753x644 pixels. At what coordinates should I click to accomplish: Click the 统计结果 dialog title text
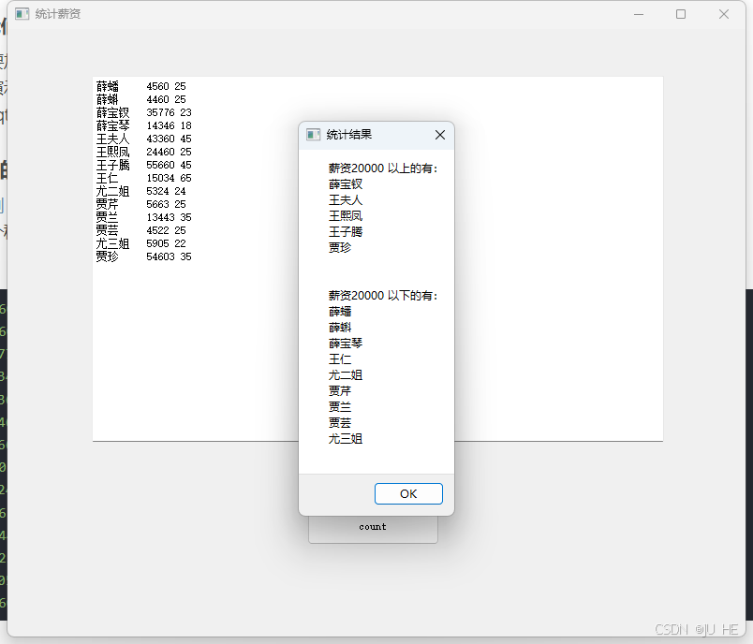349,135
